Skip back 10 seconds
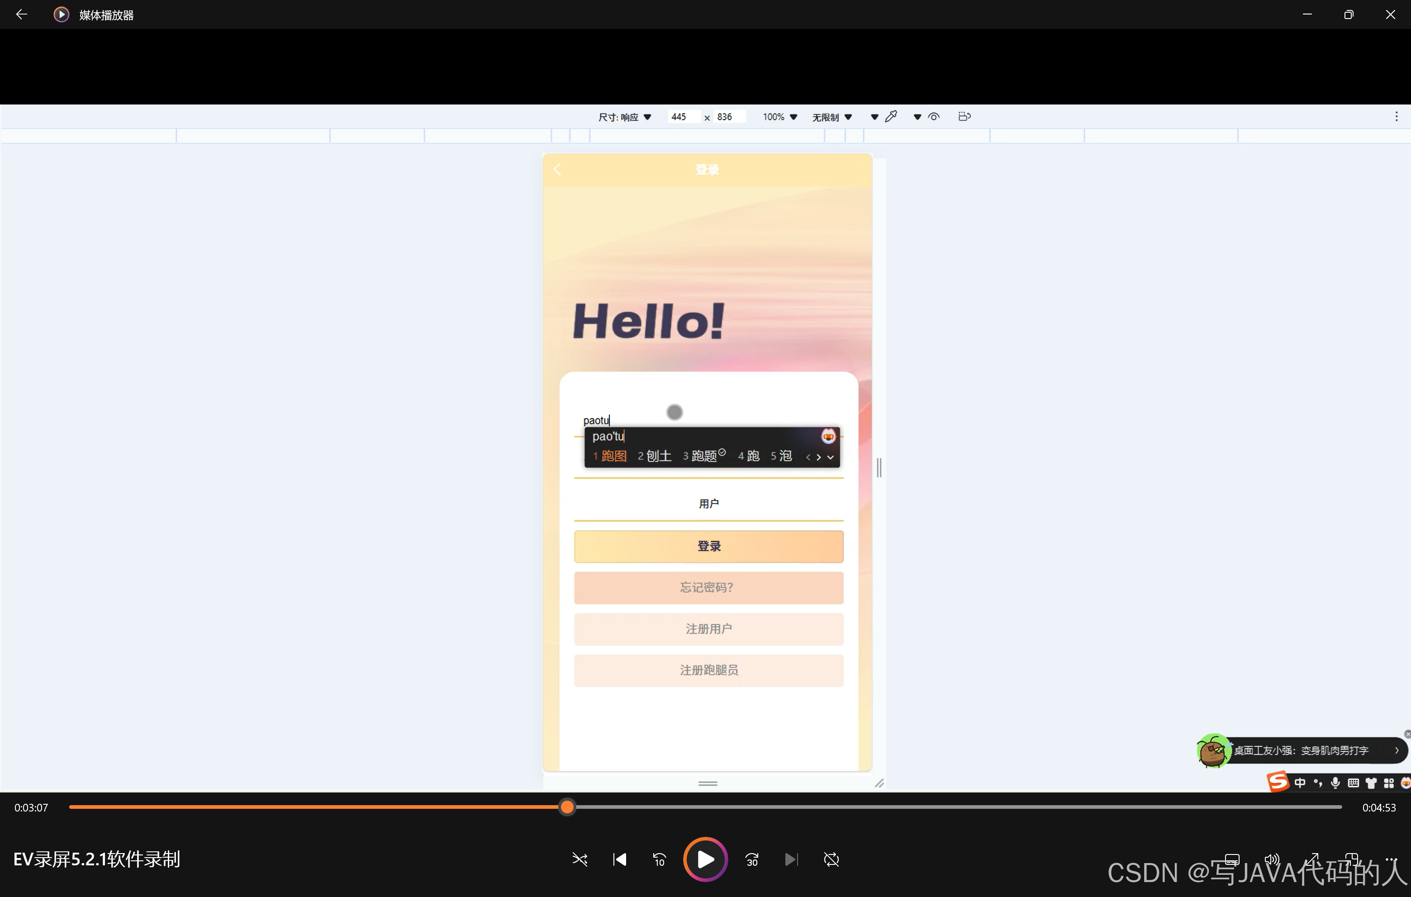This screenshot has width=1411, height=897. (659, 859)
